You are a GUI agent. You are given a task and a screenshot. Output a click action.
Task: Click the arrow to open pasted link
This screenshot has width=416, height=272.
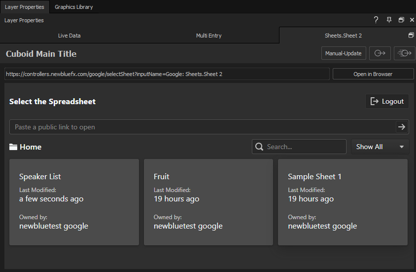(402, 127)
